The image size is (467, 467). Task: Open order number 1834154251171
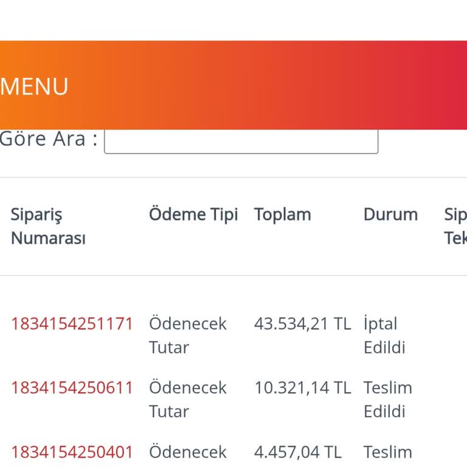click(x=72, y=323)
